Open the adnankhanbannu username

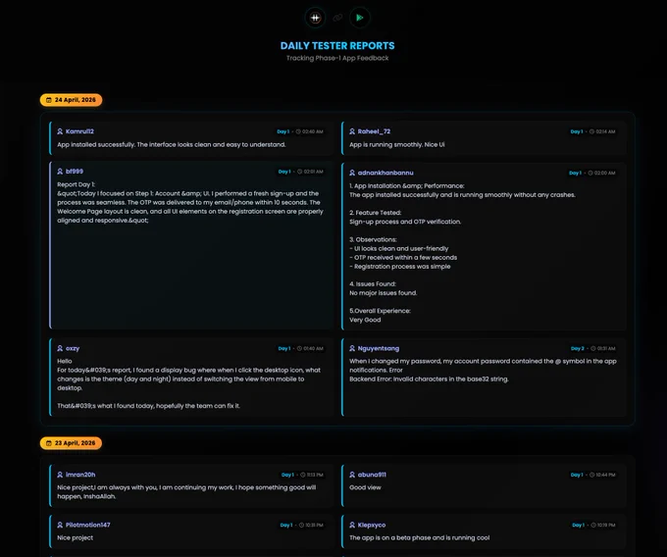pos(385,173)
